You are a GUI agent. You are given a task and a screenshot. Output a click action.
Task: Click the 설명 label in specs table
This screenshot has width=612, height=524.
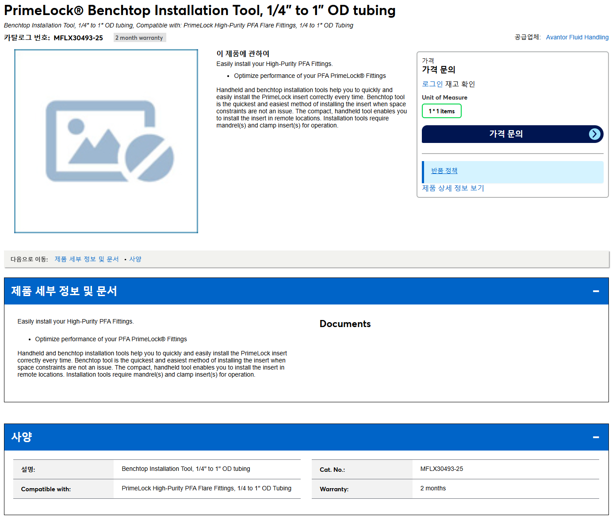[x=28, y=470]
